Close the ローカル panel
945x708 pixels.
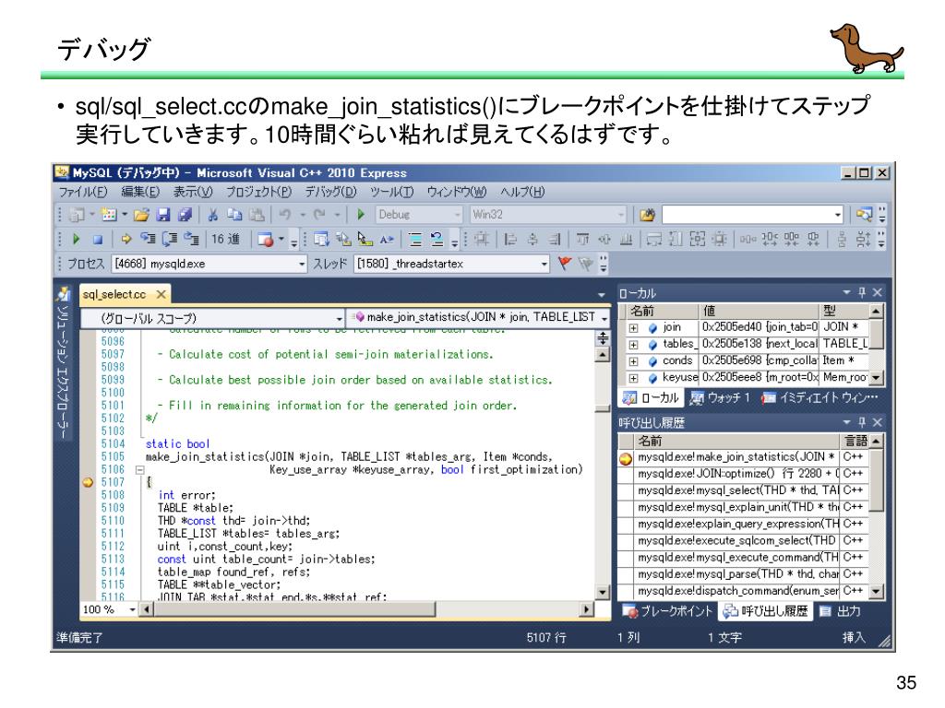click(x=877, y=292)
